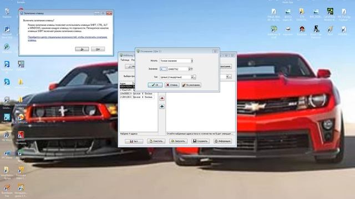Open the Тип data type dropdown
355x199 pixels.
[192, 77]
